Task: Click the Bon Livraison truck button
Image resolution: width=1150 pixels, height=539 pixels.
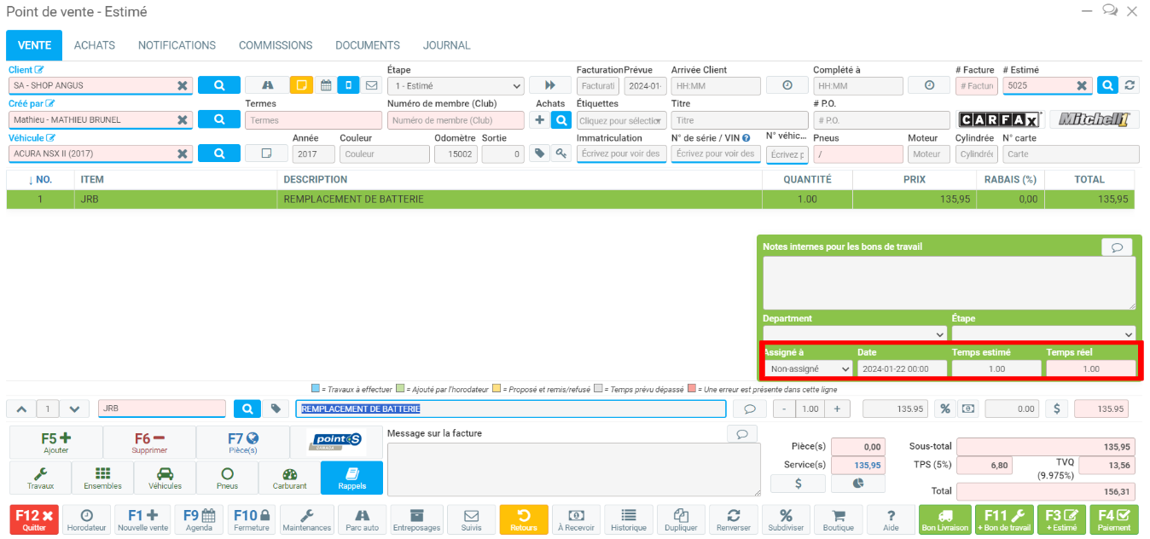Action: 944,519
